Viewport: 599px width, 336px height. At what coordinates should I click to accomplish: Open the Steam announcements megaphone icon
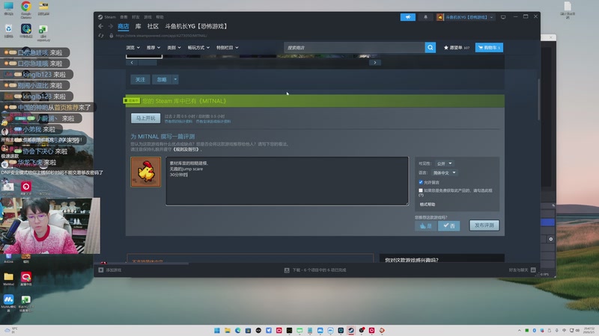[407, 17]
